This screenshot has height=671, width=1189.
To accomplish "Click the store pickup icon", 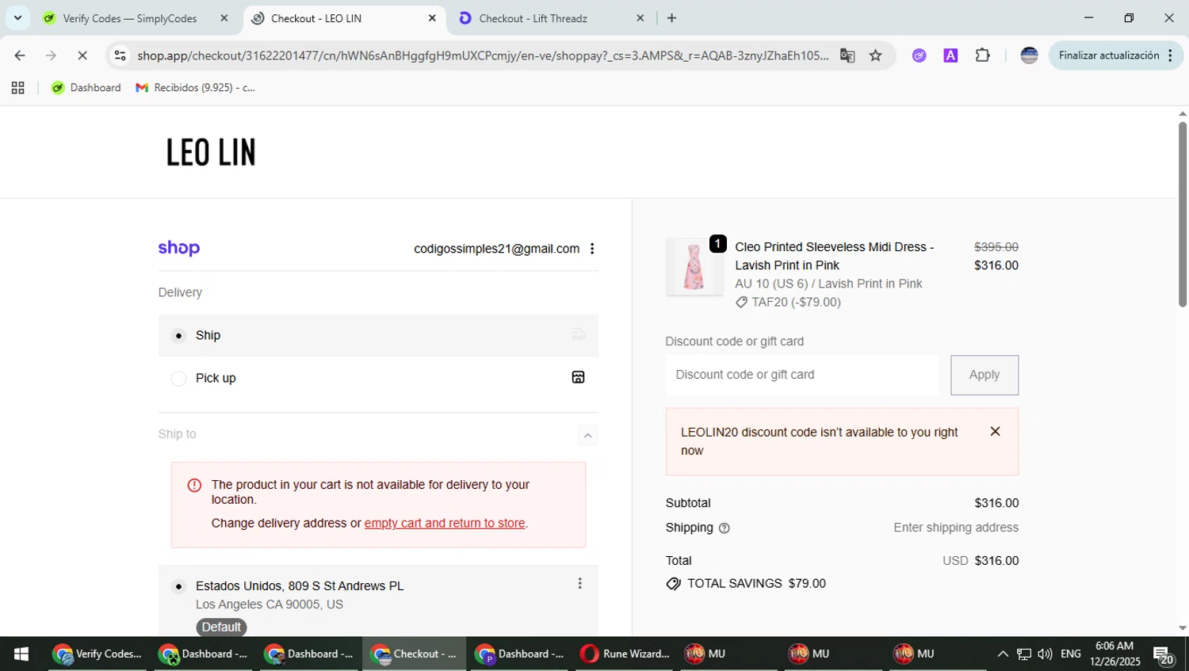I will coord(579,377).
